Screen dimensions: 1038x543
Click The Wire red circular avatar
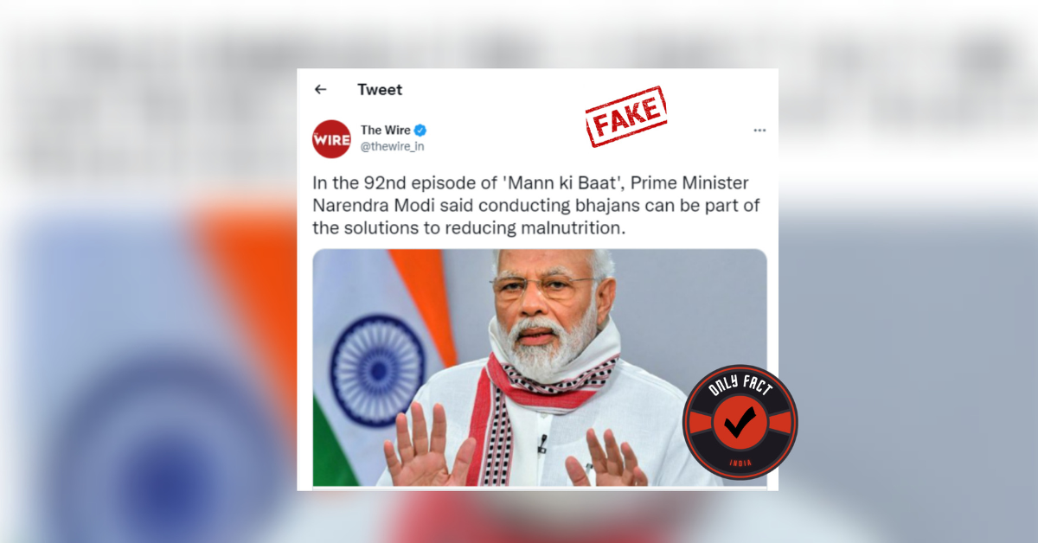331,138
